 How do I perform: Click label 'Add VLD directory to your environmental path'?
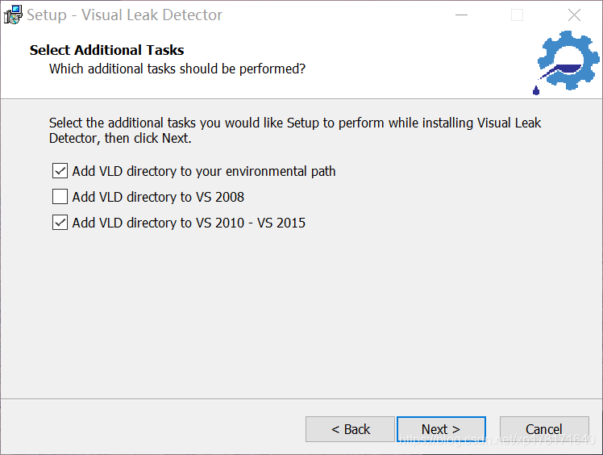click(x=204, y=171)
